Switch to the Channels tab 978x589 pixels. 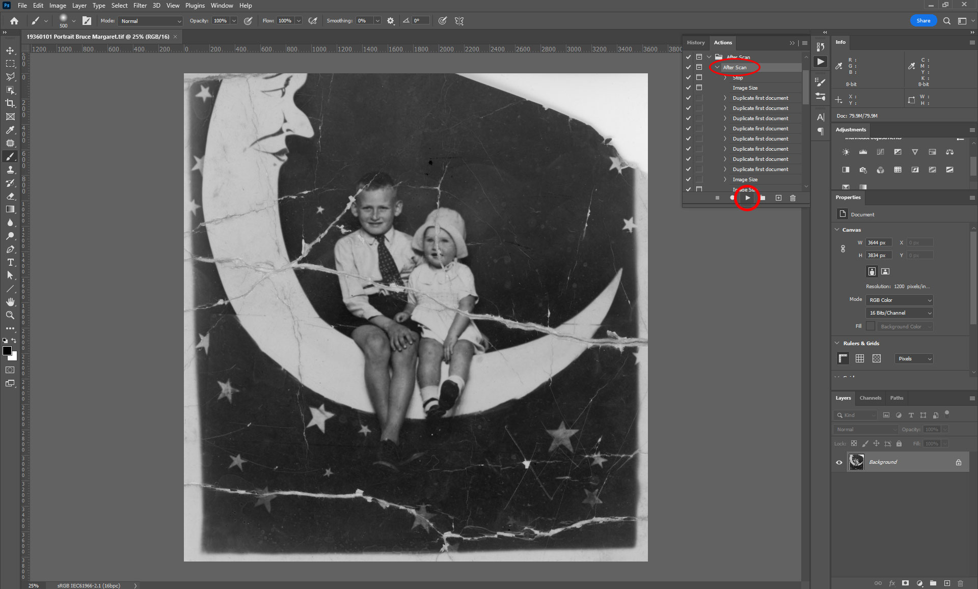coord(870,398)
